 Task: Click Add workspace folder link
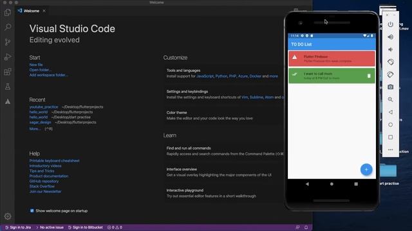click(x=49, y=75)
